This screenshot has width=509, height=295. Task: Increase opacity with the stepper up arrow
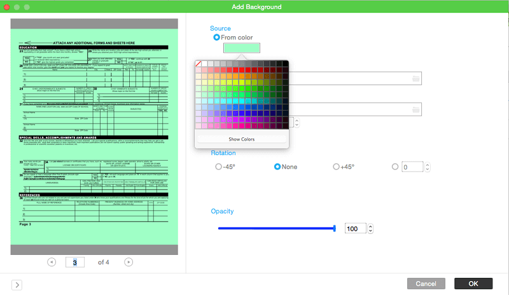pos(370,226)
